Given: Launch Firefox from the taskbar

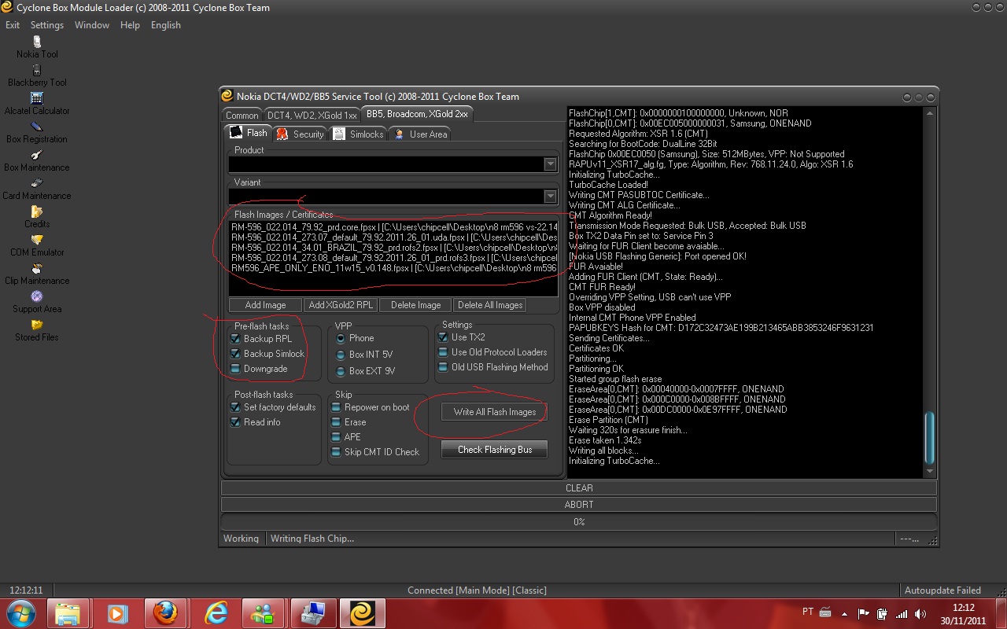Looking at the screenshot, I should (x=165, y=613).
